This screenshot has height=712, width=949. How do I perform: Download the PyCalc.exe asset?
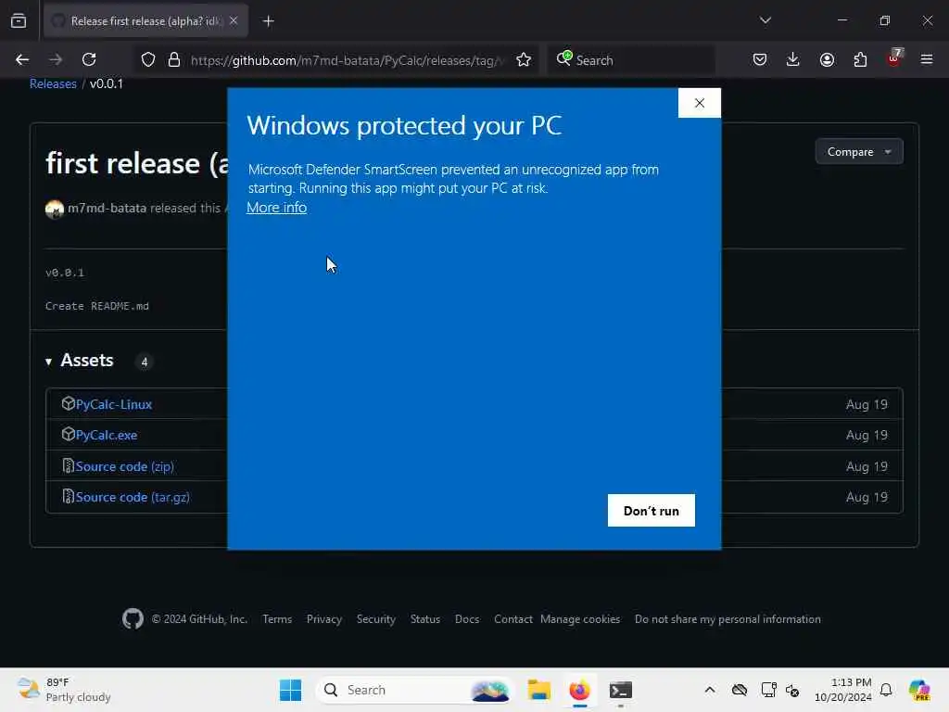coord(107,435)
